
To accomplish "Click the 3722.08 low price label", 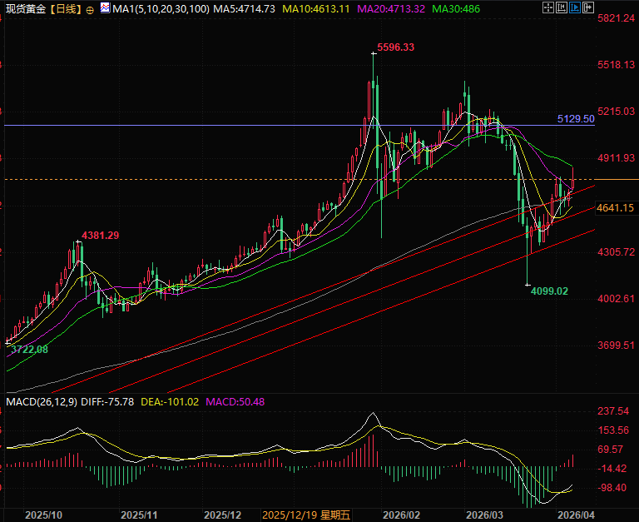I will (x=29, y=350).
